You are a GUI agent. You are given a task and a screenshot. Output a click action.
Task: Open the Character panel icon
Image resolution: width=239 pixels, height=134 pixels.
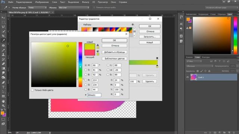tap(181, 24)
